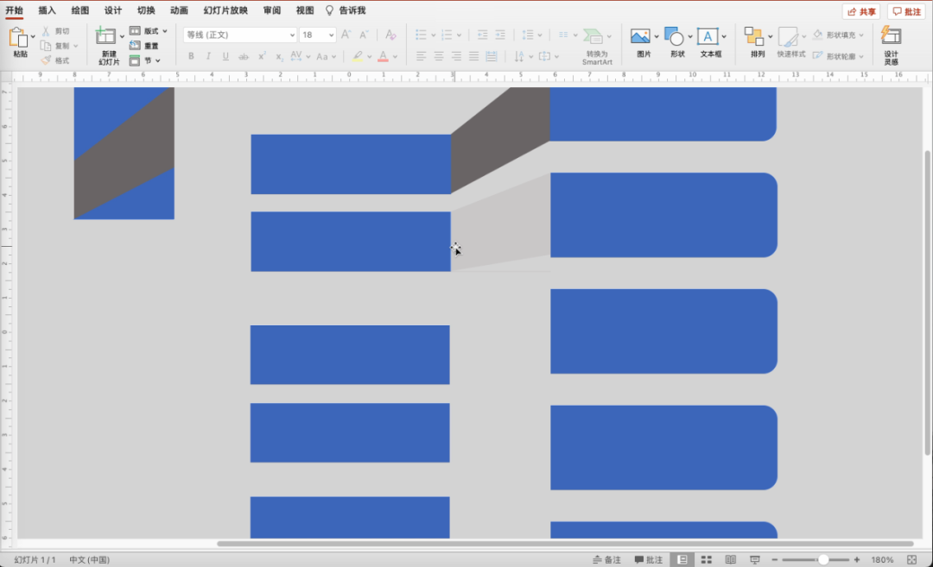Image resolution: width=933 pixels, height=567 pixels.
Task: Click the Arrange (排列) icon
Action: (754, 36)
